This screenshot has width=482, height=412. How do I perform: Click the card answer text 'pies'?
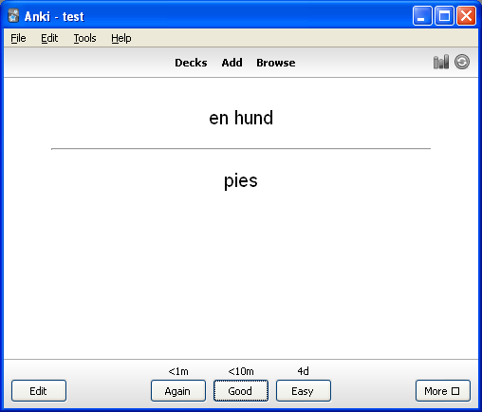point(241,181)
